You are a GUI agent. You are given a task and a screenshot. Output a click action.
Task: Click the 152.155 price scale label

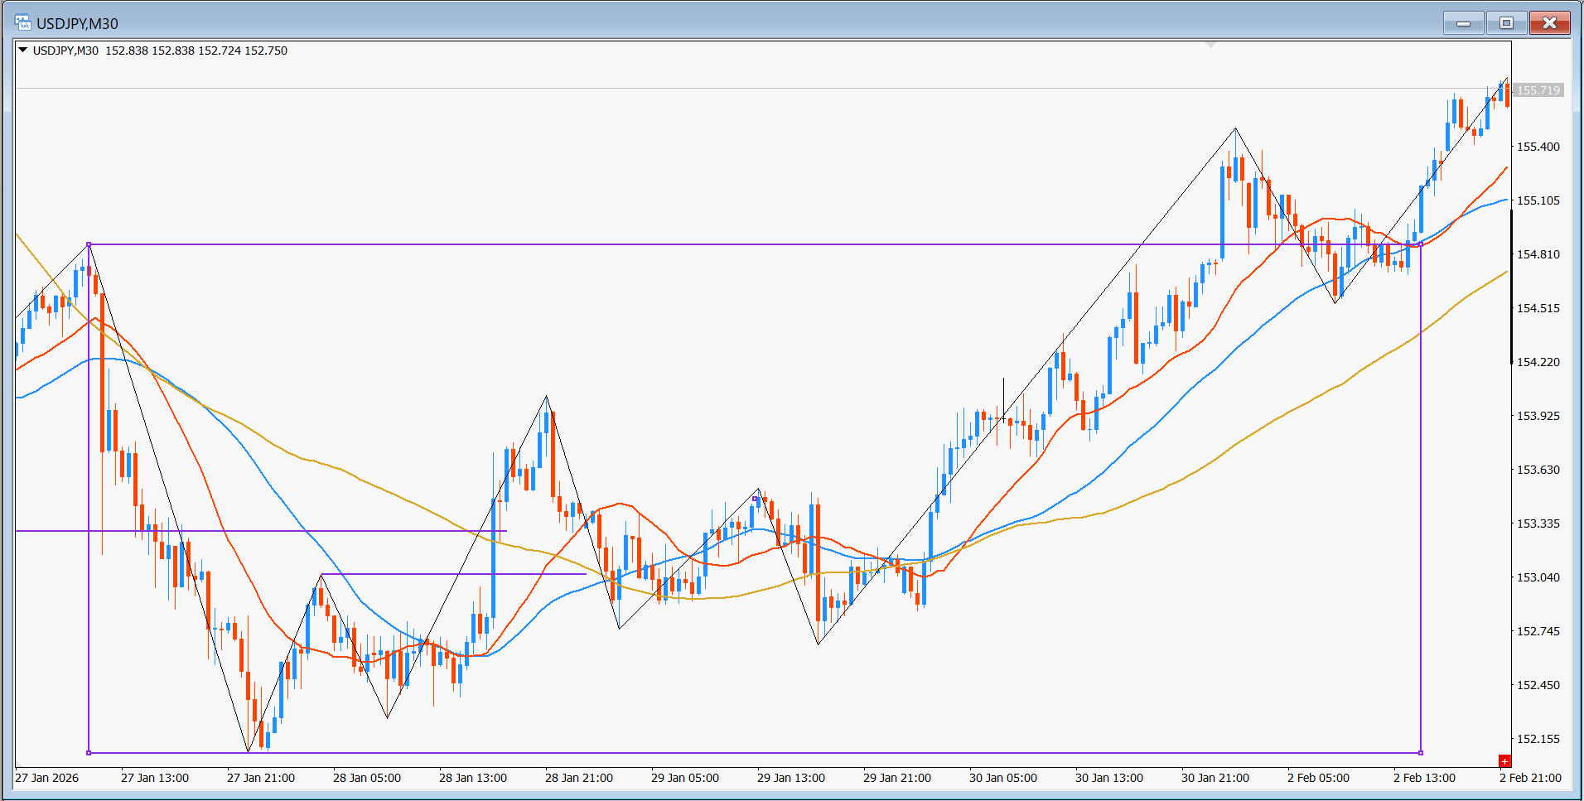pyautogui.click(x=1538, y=739)
